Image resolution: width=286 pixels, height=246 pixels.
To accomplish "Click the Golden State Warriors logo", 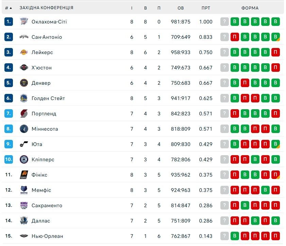I will click(x=24, y=98).
